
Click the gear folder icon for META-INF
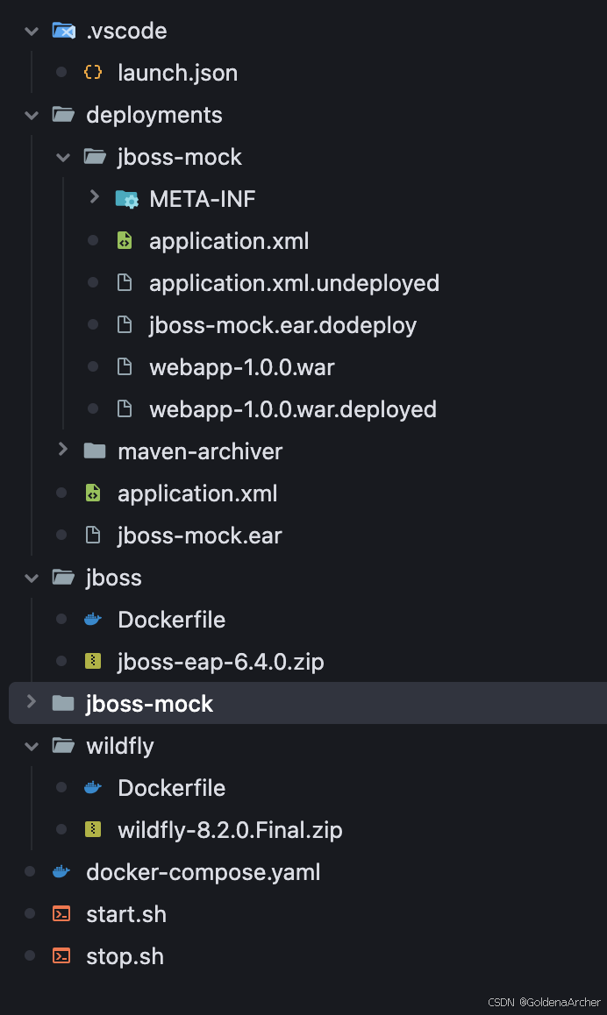(x=126, y=199)
